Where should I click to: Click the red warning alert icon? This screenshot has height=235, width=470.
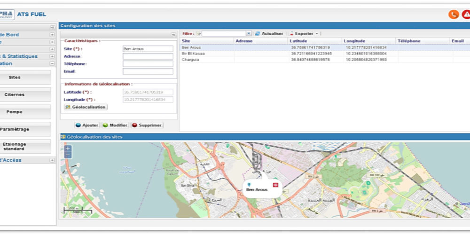click(x=466, y=15)
